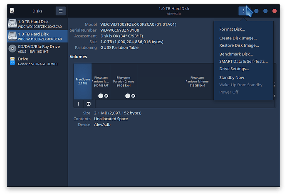This screenshot has height=196, width=287.
Task: Click the plus icon to create a partition
Action: coord(78,104)
